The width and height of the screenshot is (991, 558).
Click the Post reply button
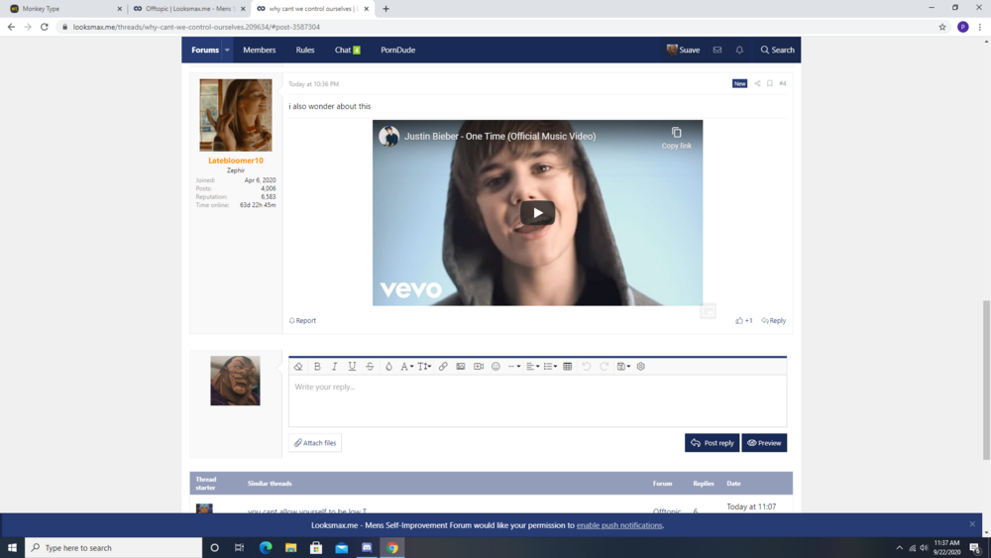coord(712,443)
